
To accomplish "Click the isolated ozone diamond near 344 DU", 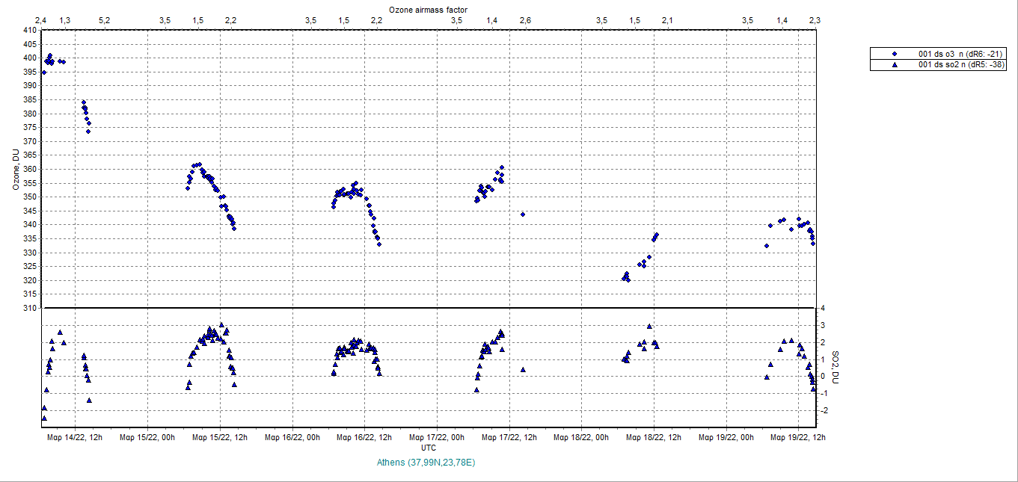I will [x=523, y=214].
